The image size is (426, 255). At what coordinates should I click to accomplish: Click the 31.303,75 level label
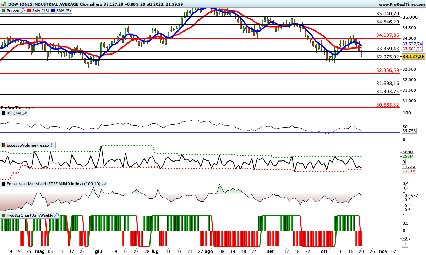coord(388,91)
